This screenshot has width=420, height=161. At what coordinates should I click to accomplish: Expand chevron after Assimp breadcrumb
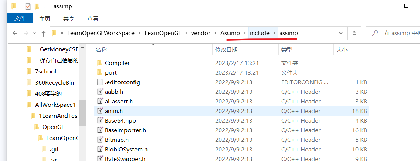(244, 33)
